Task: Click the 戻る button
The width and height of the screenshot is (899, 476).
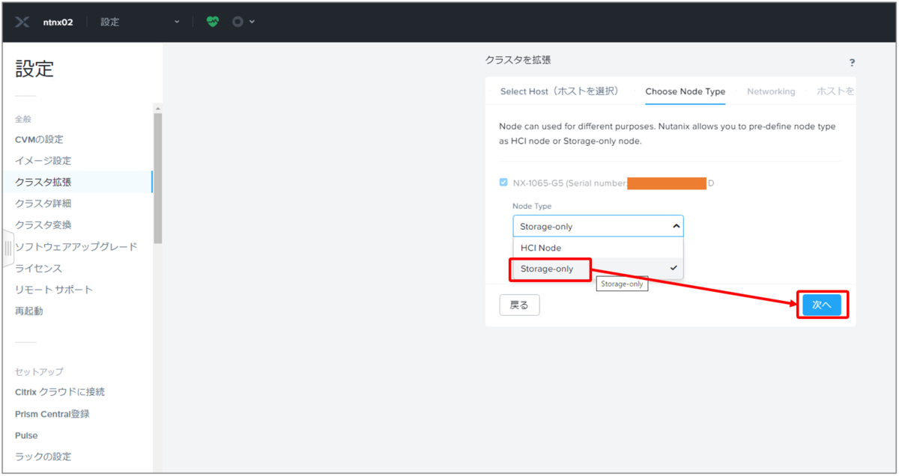Action: point(519,305)
